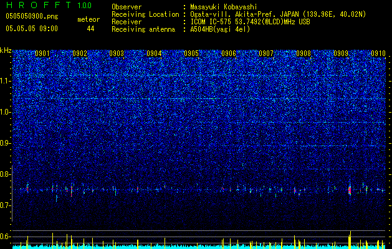Click the 'Observer' field label
Viewport: 392px width, 249px height.
click(x=127, y=7)
